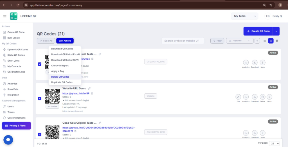Open the My Team dropdown
The height and width of the screenshot is (147, 288).
[x=244, y=16]
